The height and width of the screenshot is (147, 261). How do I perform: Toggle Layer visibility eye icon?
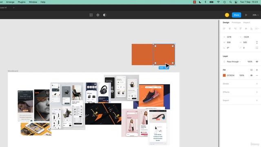click(257, 62)
